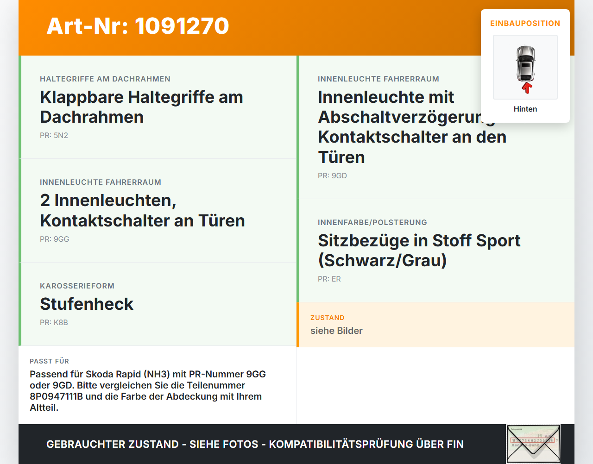Click the Passend für Skoda Rapid description text
The width and height of the screenshot is (593, 464).
pos(148,391)
